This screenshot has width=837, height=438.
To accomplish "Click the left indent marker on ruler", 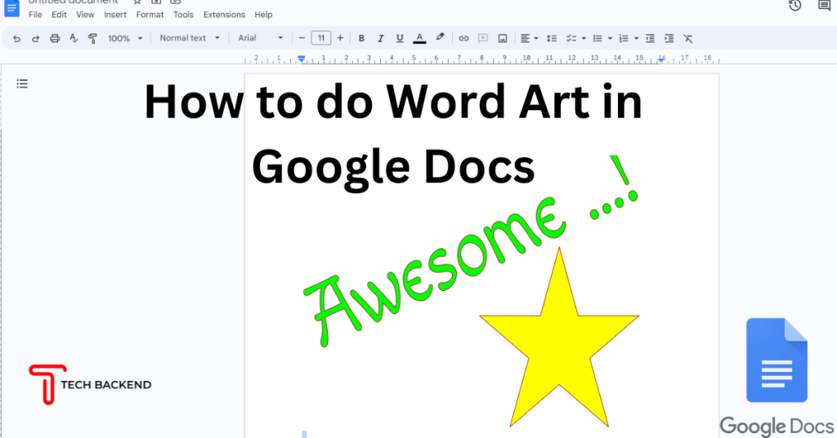I will (302, 59).
